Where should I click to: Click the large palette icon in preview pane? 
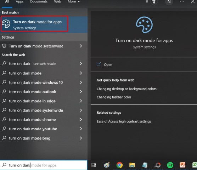pos(144,25)
